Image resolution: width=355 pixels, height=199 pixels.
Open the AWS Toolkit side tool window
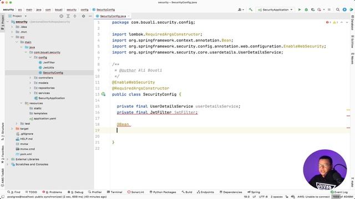pyautogui.click(x=2, y=178)
